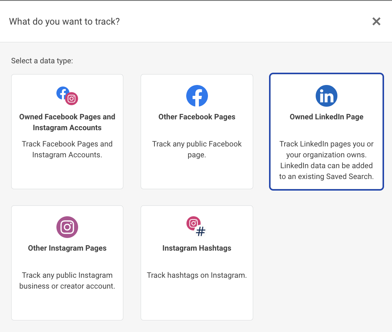Click 'Track LinkedIn pages you or your organization owns' text
The width and height of the screenshot is (392, 332).
(x=327, y=149)
